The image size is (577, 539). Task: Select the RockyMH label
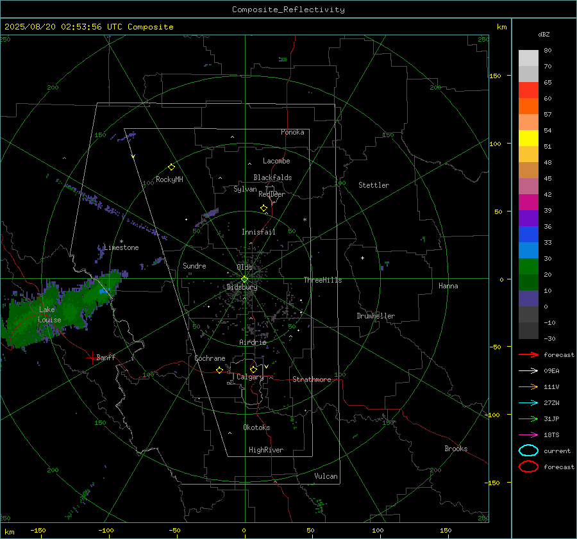click(x=169, y=179)
